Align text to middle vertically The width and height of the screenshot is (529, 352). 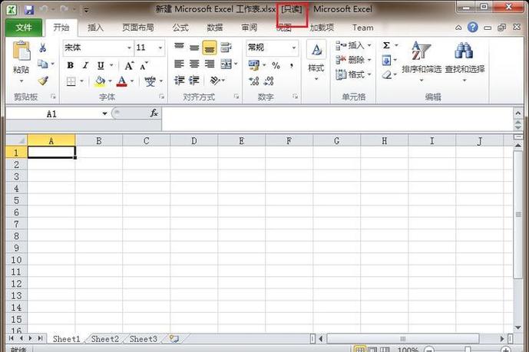tap(194, 48)
